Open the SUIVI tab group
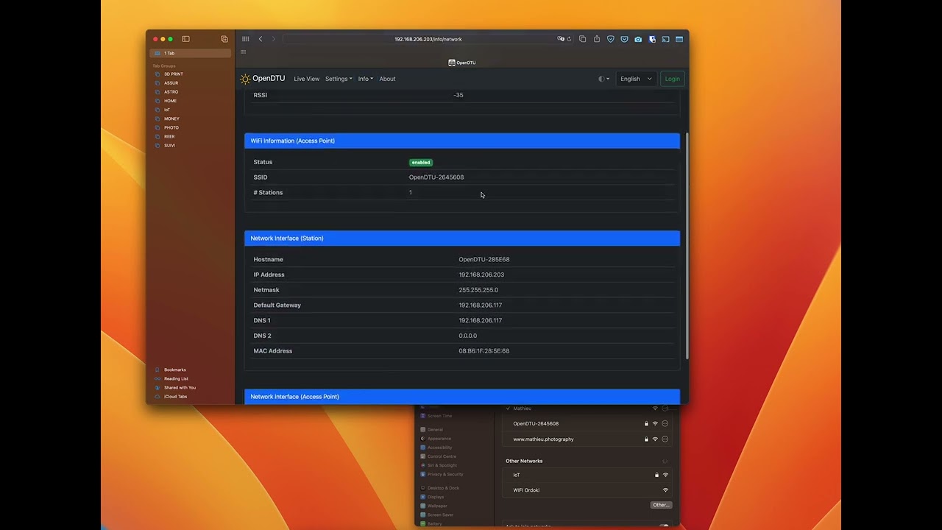The width and height of the screenshot is (942, 530). (170, 145)
